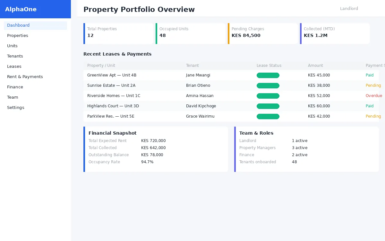Image resolution: width=385 pixels, height=241 pixels.
Task: Open the Dashboard menu item
Action: tap(35, 25)
